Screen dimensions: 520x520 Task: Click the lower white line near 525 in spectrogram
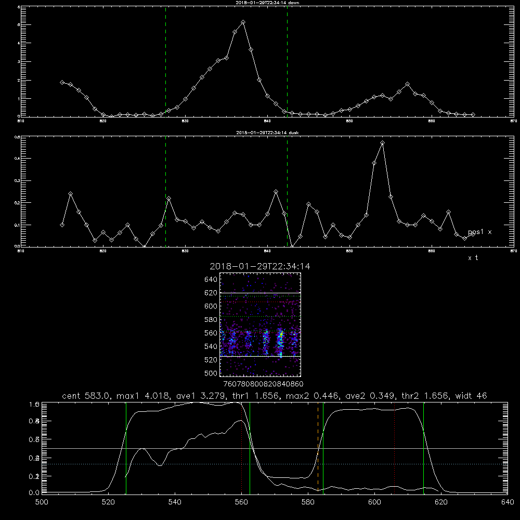click(x=260, y=356)
